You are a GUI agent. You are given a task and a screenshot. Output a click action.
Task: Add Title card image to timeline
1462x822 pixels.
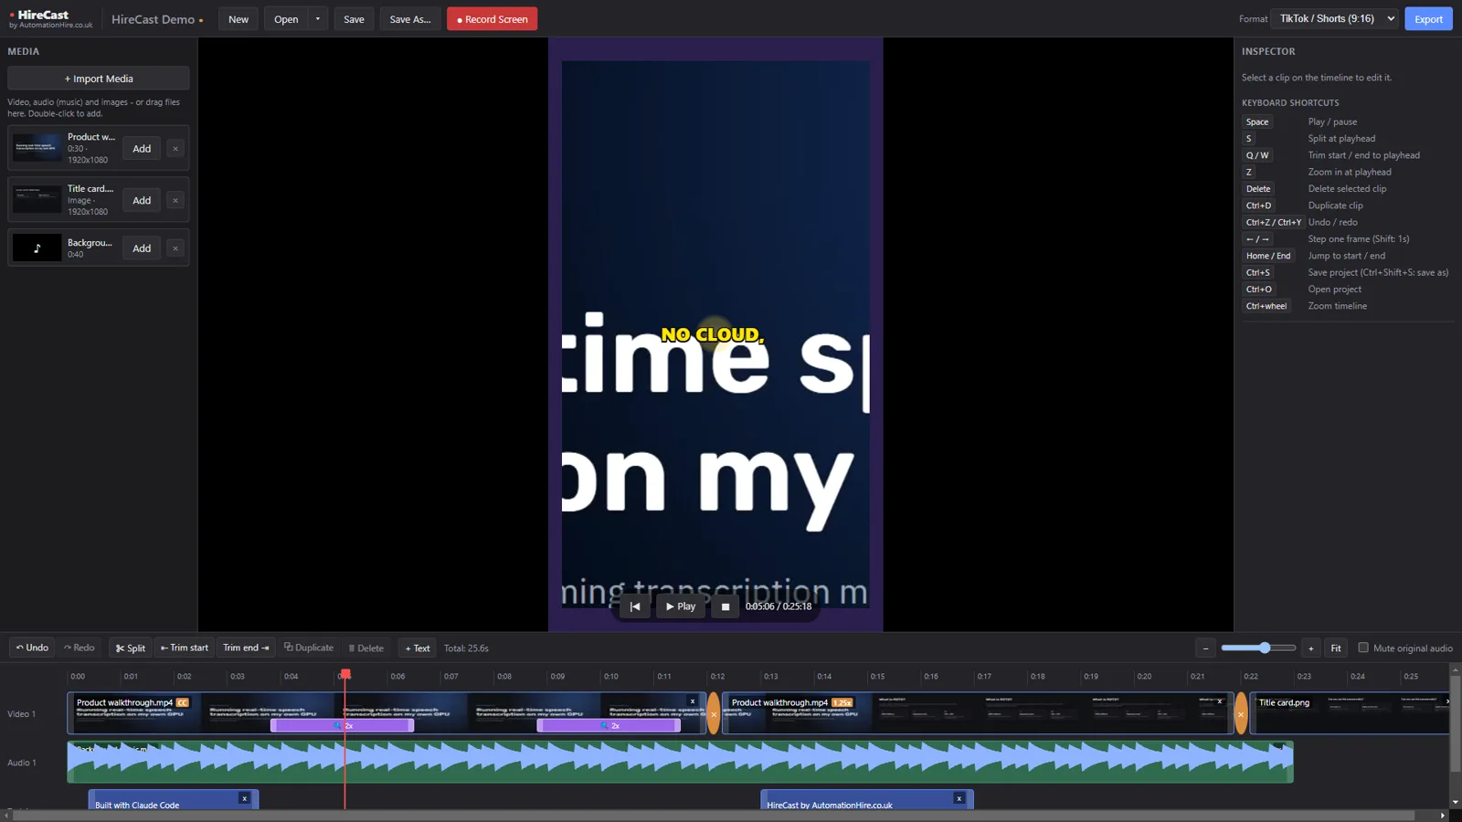pos(142,201)
